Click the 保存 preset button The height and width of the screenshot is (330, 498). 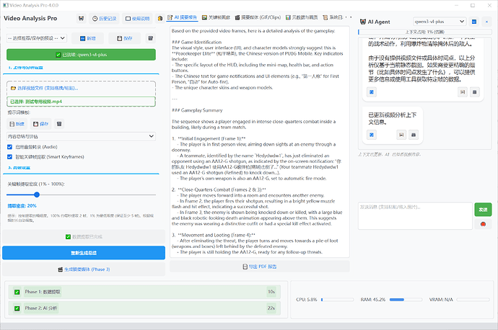click(x=124, y=38)
